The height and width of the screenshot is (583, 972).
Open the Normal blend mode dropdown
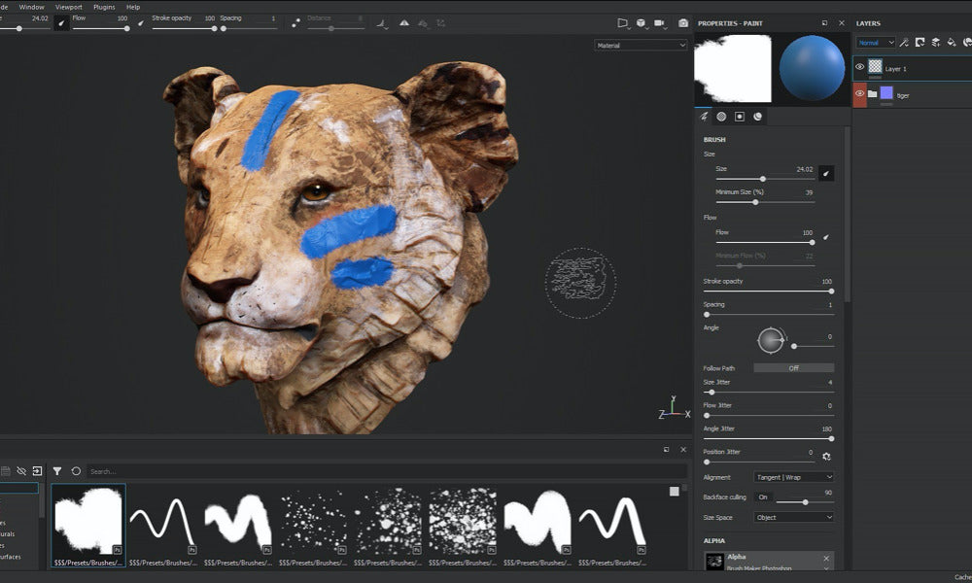pos(876,42)
